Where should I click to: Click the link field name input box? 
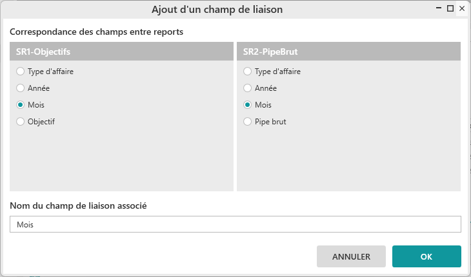click(x=235, y=224)
